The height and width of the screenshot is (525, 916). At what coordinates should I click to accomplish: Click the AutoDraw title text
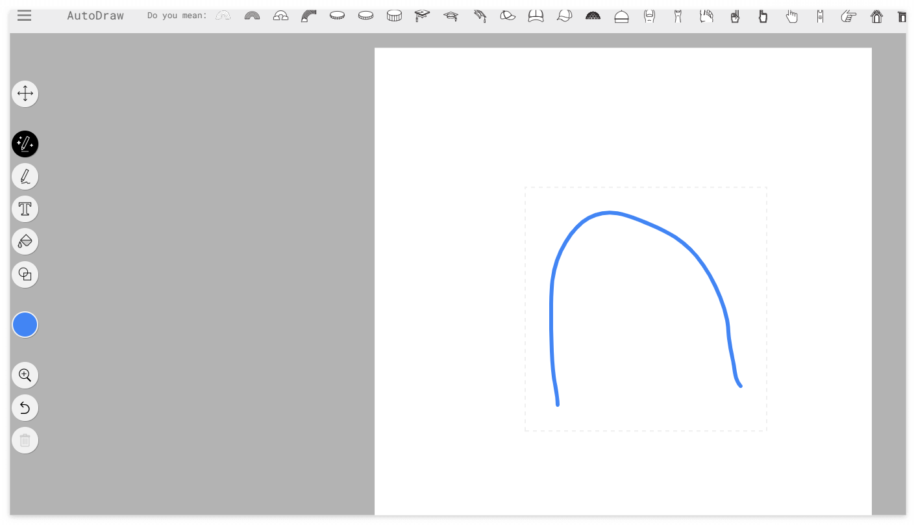95,16
